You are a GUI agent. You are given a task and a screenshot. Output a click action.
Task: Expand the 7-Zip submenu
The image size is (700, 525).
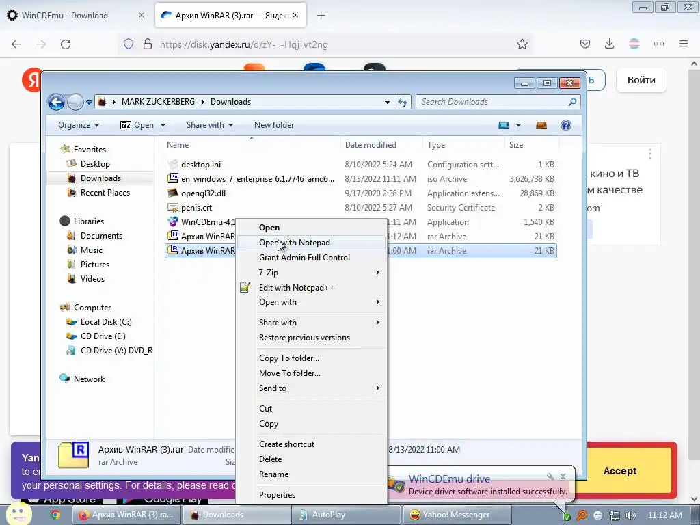tap(311, 272)
